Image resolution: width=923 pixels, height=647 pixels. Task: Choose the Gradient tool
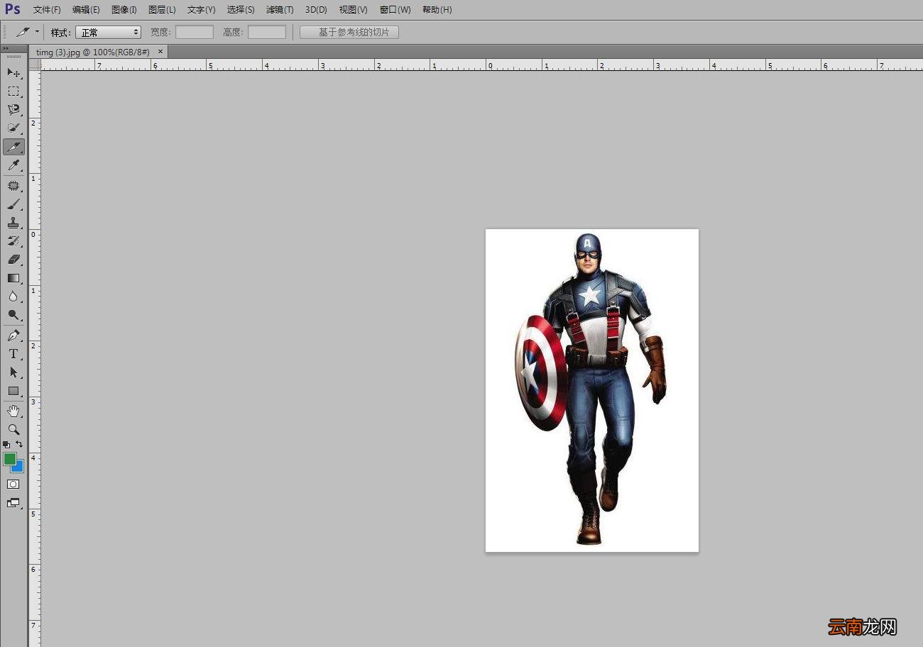(13, 278)
